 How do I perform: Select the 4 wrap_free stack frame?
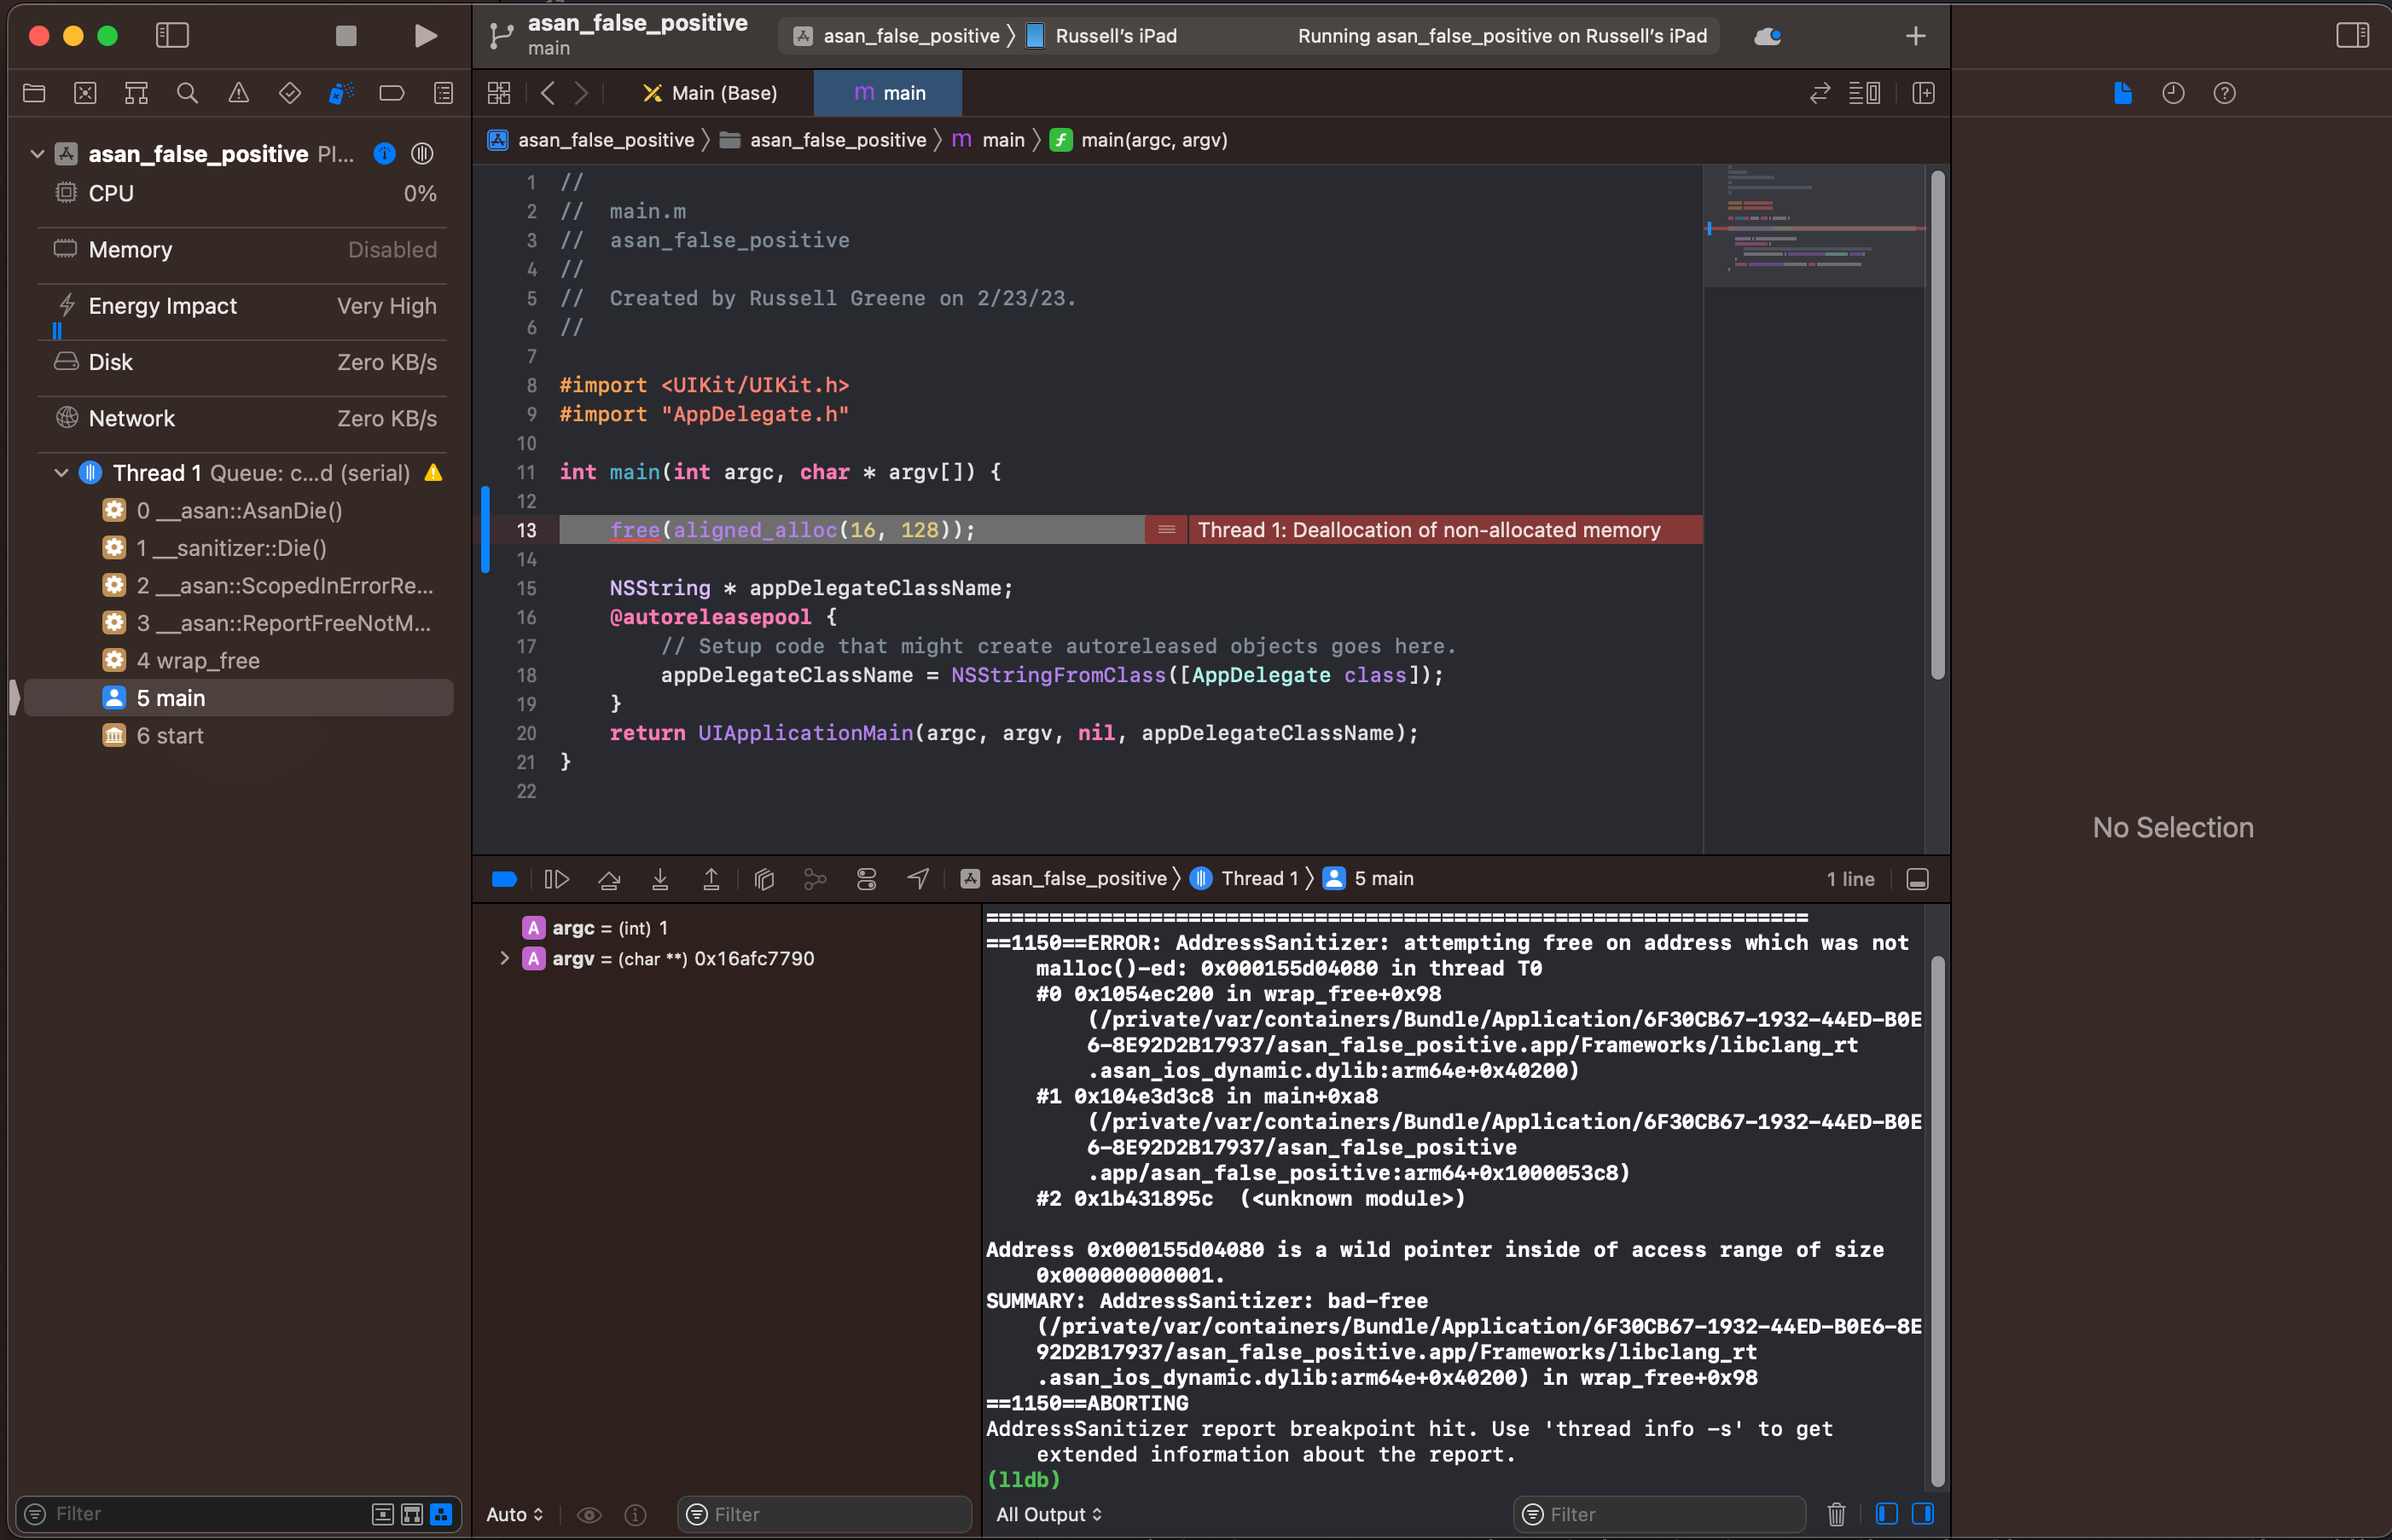(198, 661)
